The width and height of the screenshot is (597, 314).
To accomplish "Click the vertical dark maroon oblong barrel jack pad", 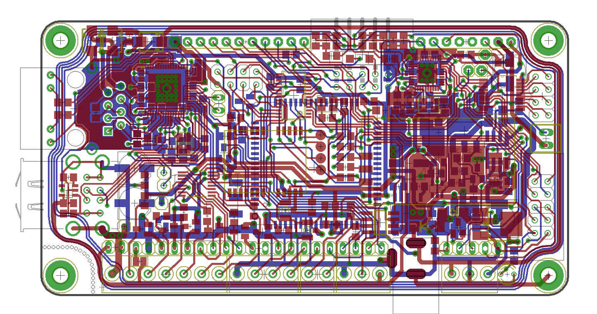I will (x=392, y=258).
